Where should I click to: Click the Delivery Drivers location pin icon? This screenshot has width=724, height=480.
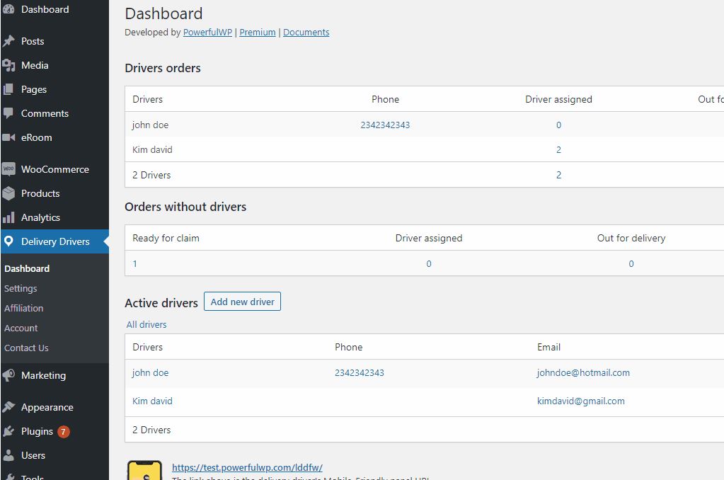[8, 241]
